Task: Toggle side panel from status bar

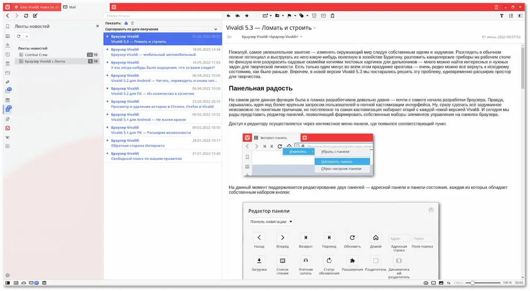Action: click(x=7, y=283)
